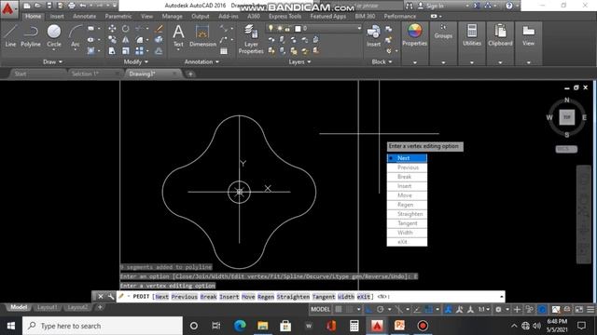The height and width of the screenshot is (335, 597).
Task: Switch to Layout1 tab
Action: (x=48, y=307)
